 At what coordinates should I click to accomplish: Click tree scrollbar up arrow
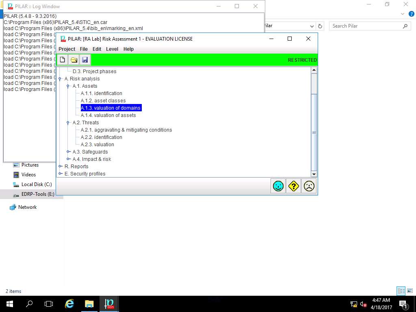314,70
